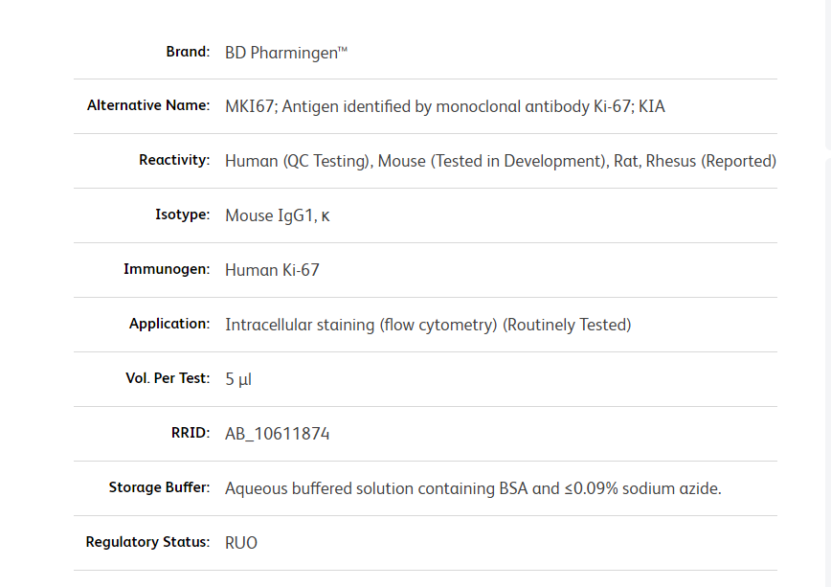Click the Reactivity label
Image resolution: width=831 pixels, height=587 pixels.
[x=174, y=160]
